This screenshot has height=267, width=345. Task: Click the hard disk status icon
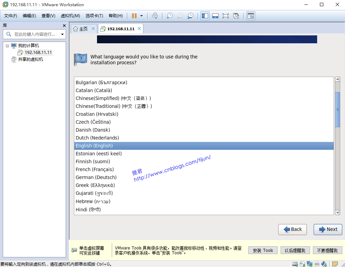[x=295, y=264]
